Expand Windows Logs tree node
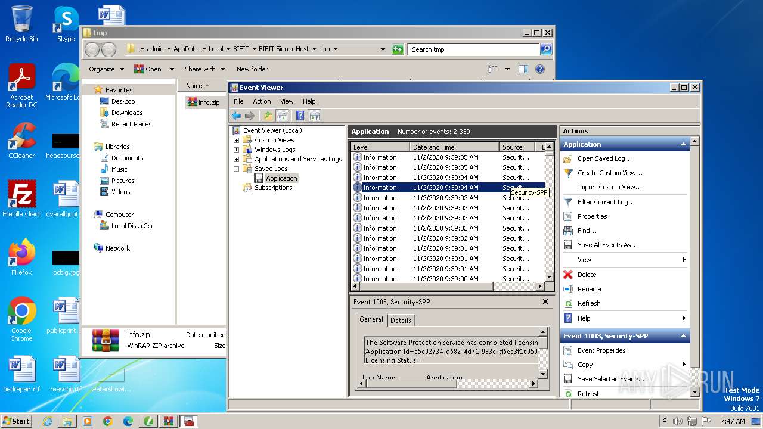 click(x=236, y=150)
